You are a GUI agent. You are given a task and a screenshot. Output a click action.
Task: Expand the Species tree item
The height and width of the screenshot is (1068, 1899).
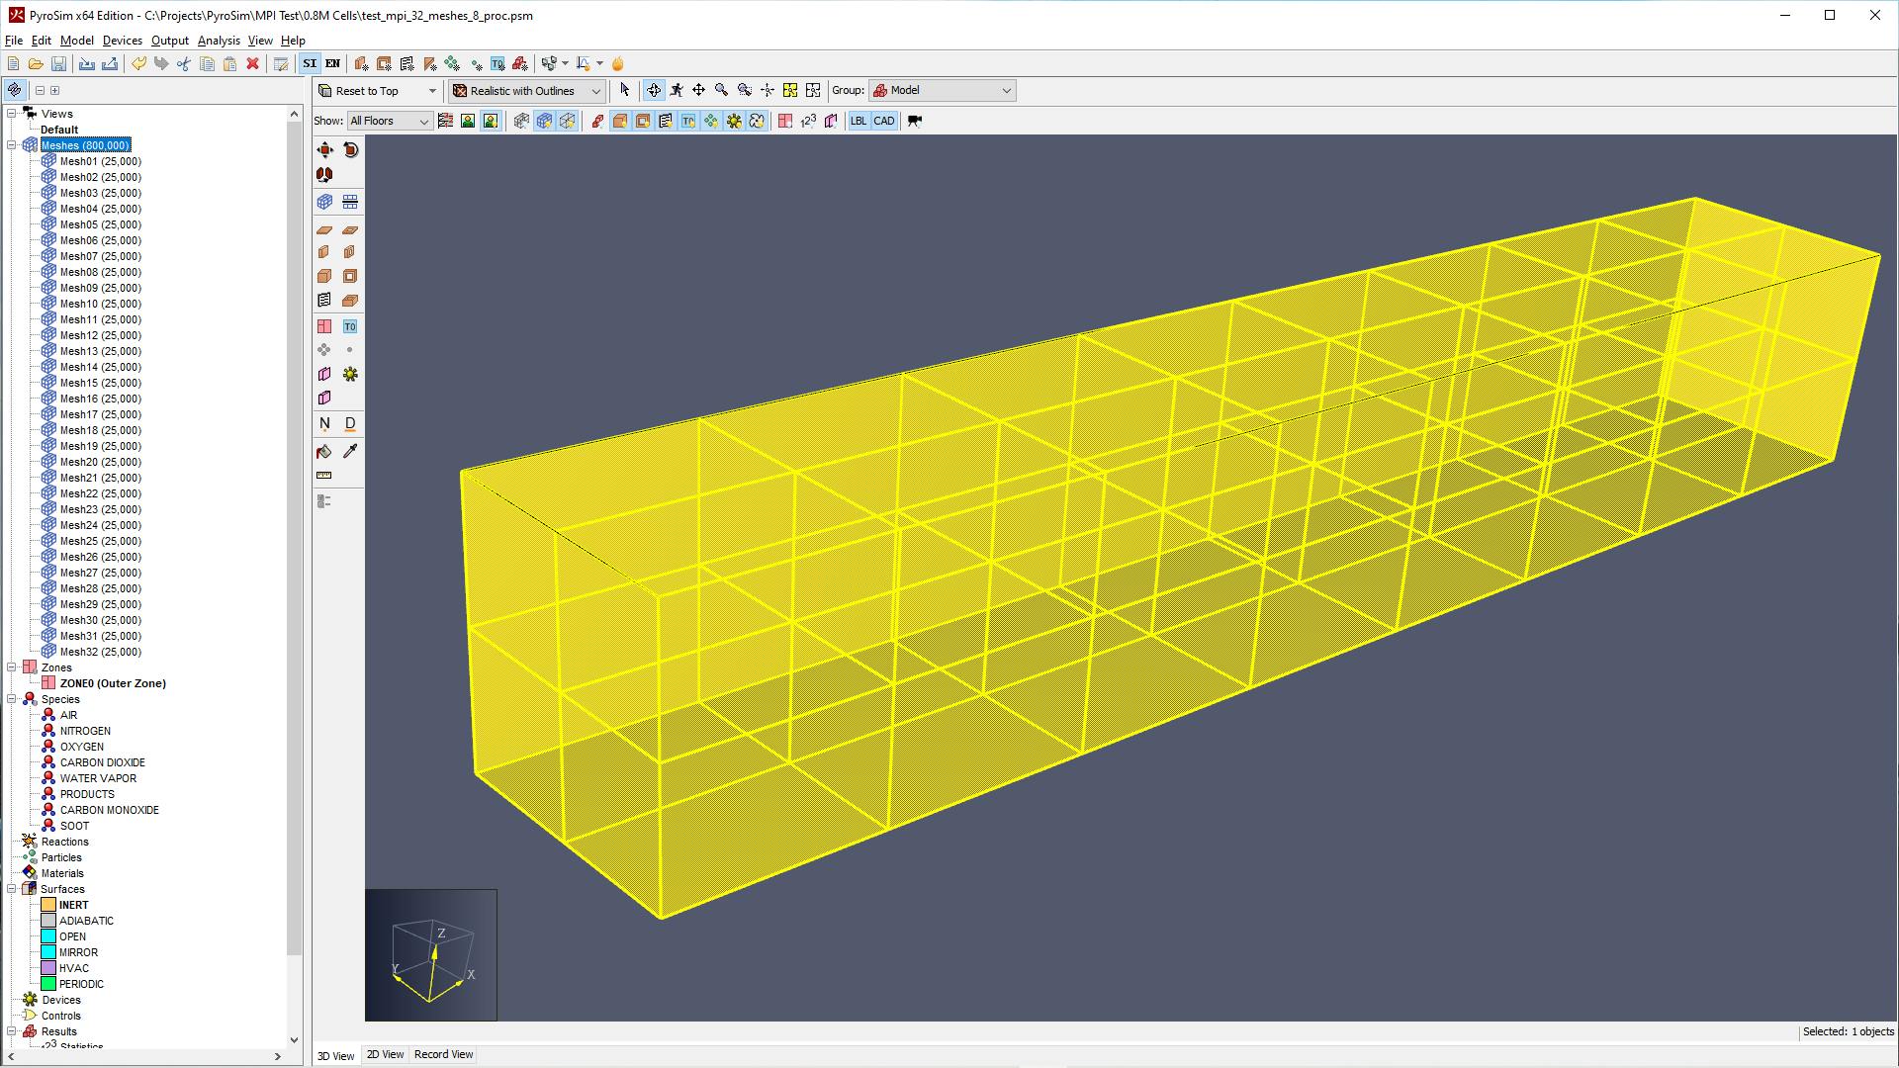pos(12,699)
